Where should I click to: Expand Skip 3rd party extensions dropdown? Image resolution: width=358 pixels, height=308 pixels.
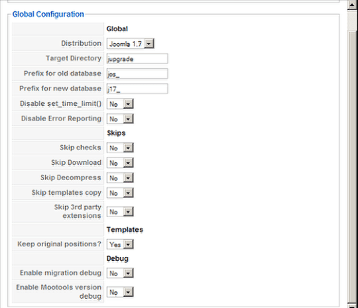click(120, 212)
